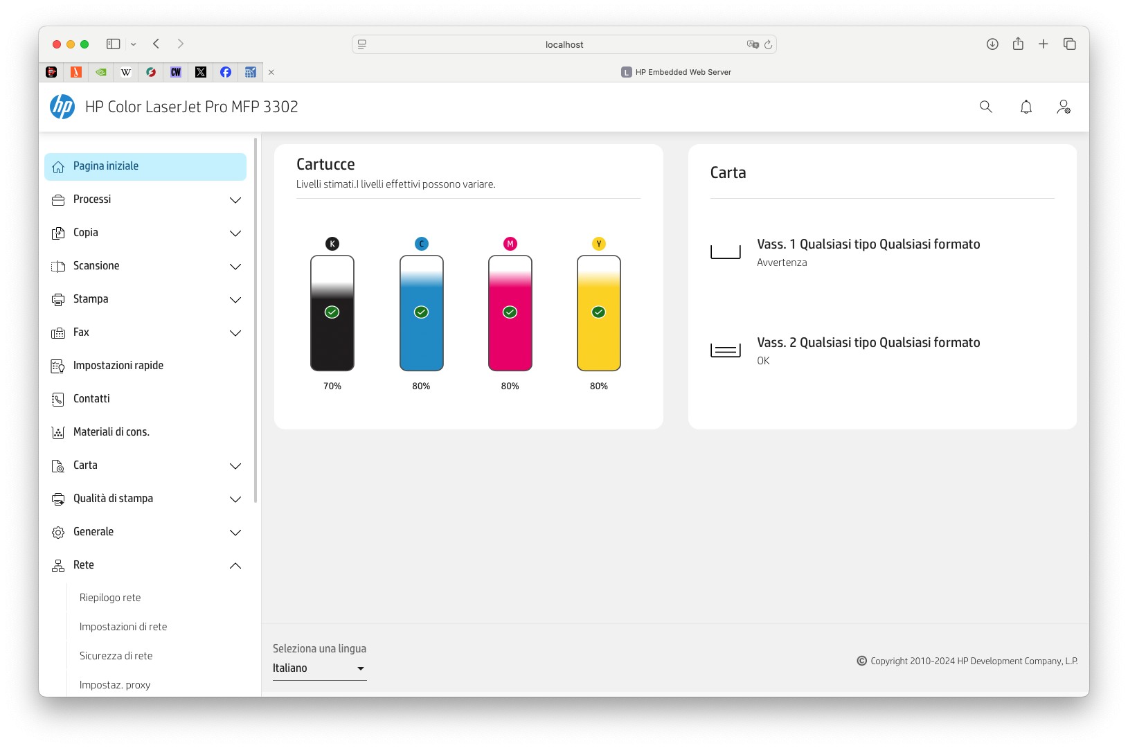This screenshot has height=748, width=1128.
Task: Click the black toner level gauge
Action: tap(332, 313)
